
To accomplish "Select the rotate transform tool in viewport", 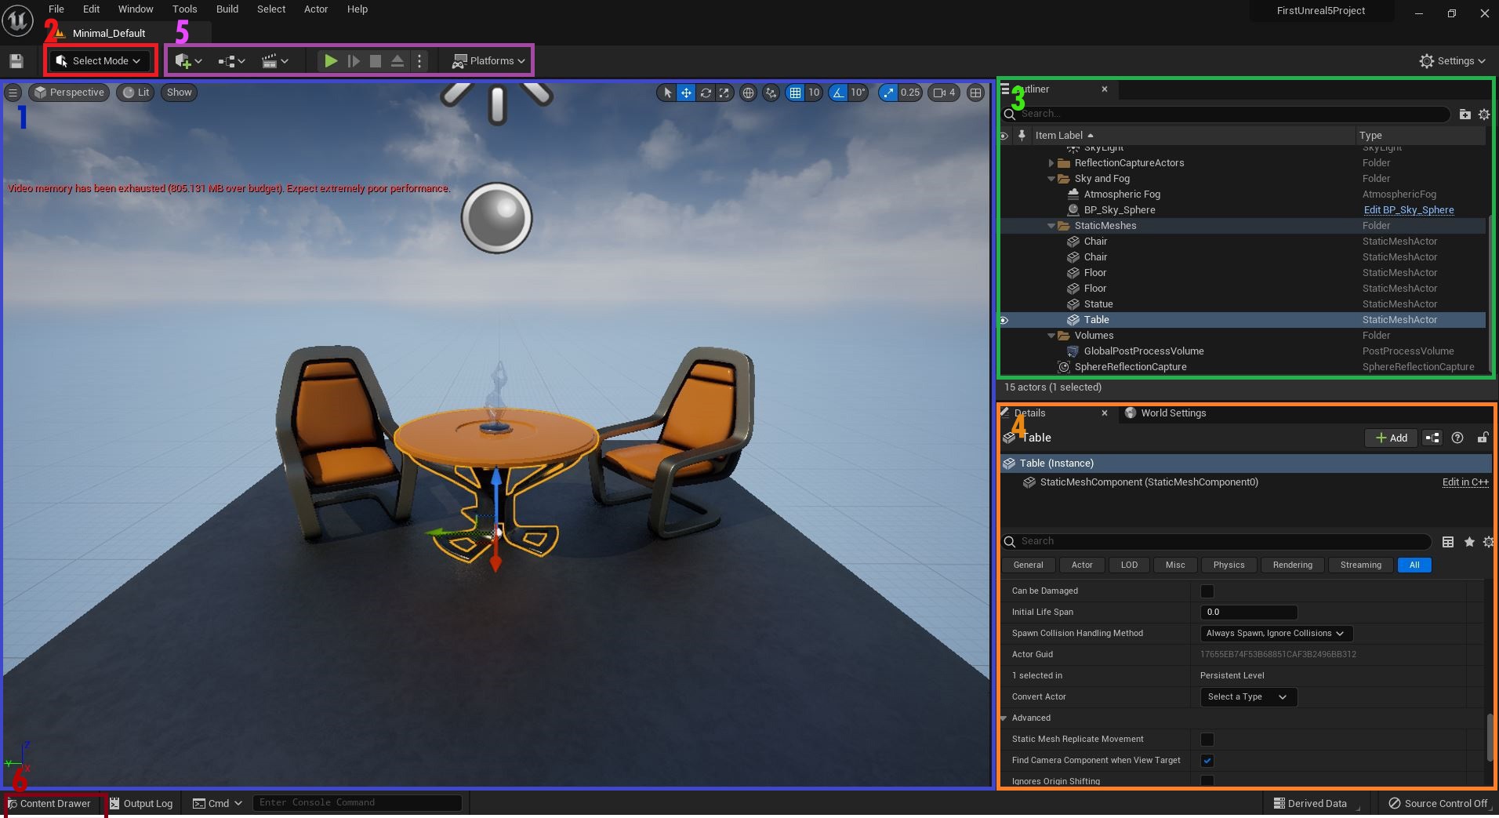I will tap(706, 93).
